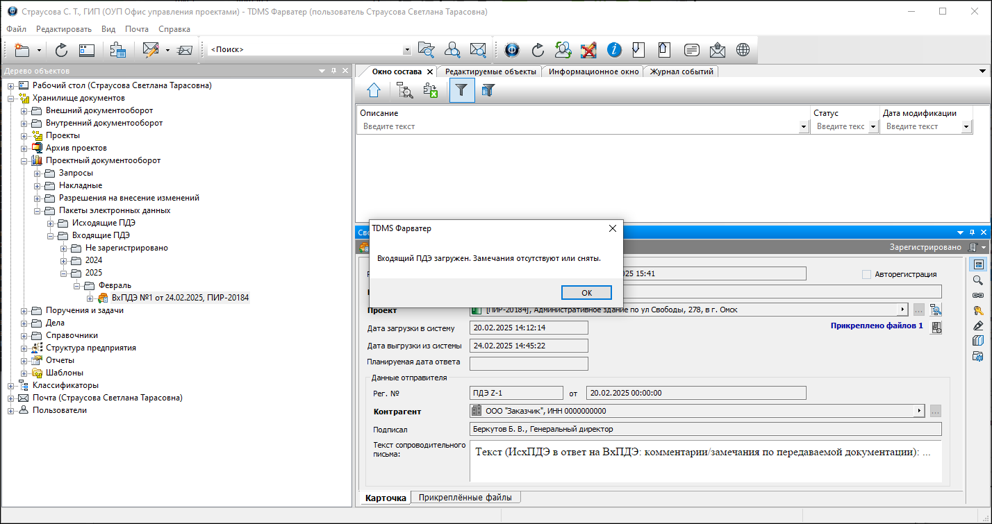The width and height of the screenshot is (992, 524).
Task: Toggle the Авторегистрация checkbox
Action: click(x=866, y=274)
